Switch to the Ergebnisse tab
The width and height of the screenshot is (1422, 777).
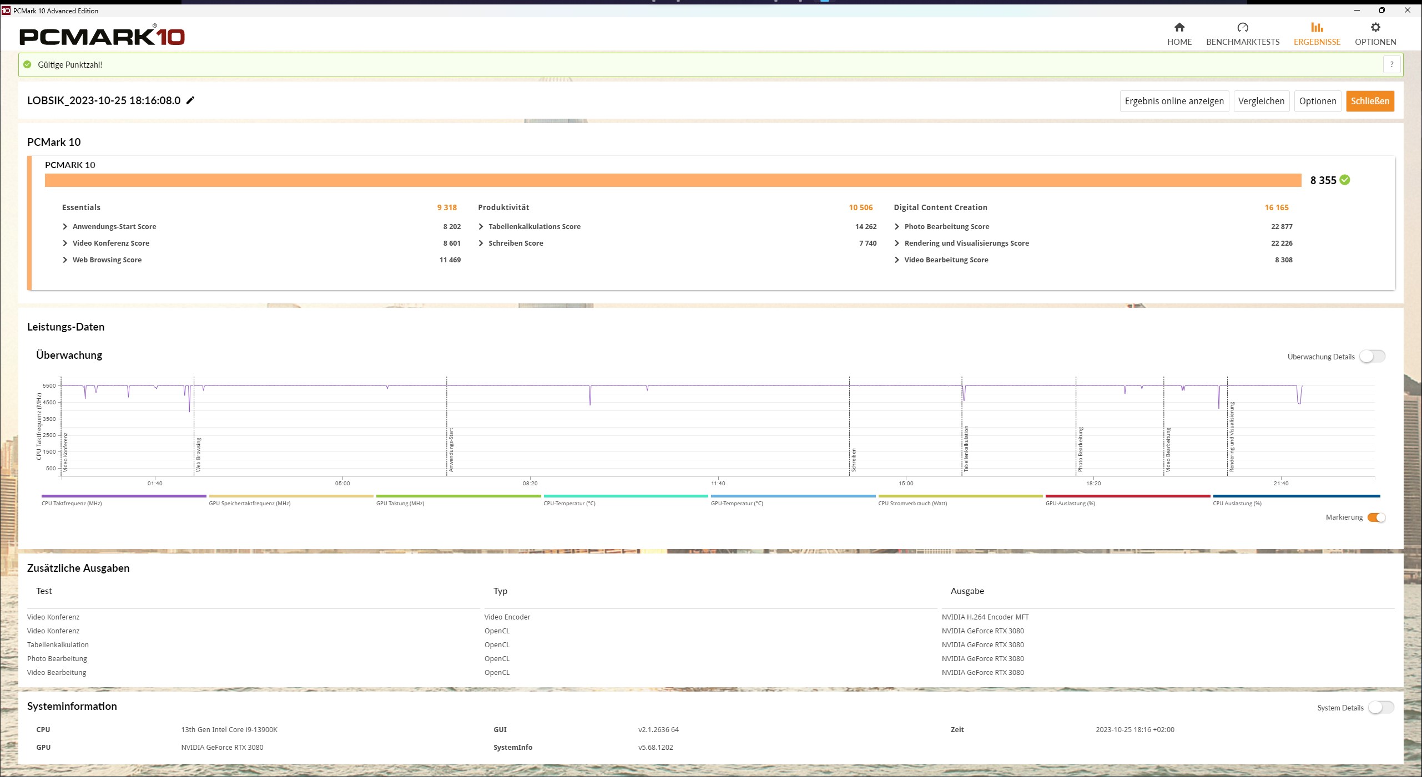pos(1317,34)
